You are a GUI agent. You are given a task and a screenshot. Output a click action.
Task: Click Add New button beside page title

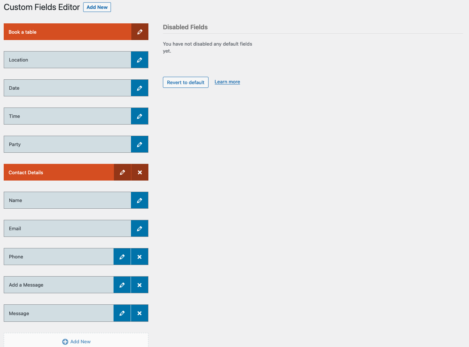pyautogui.click(x=97, y=7)
